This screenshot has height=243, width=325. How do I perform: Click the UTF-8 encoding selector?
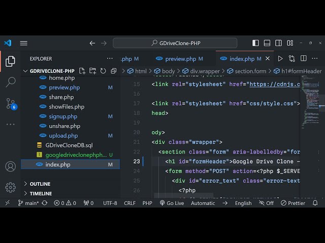coord(110,203)
